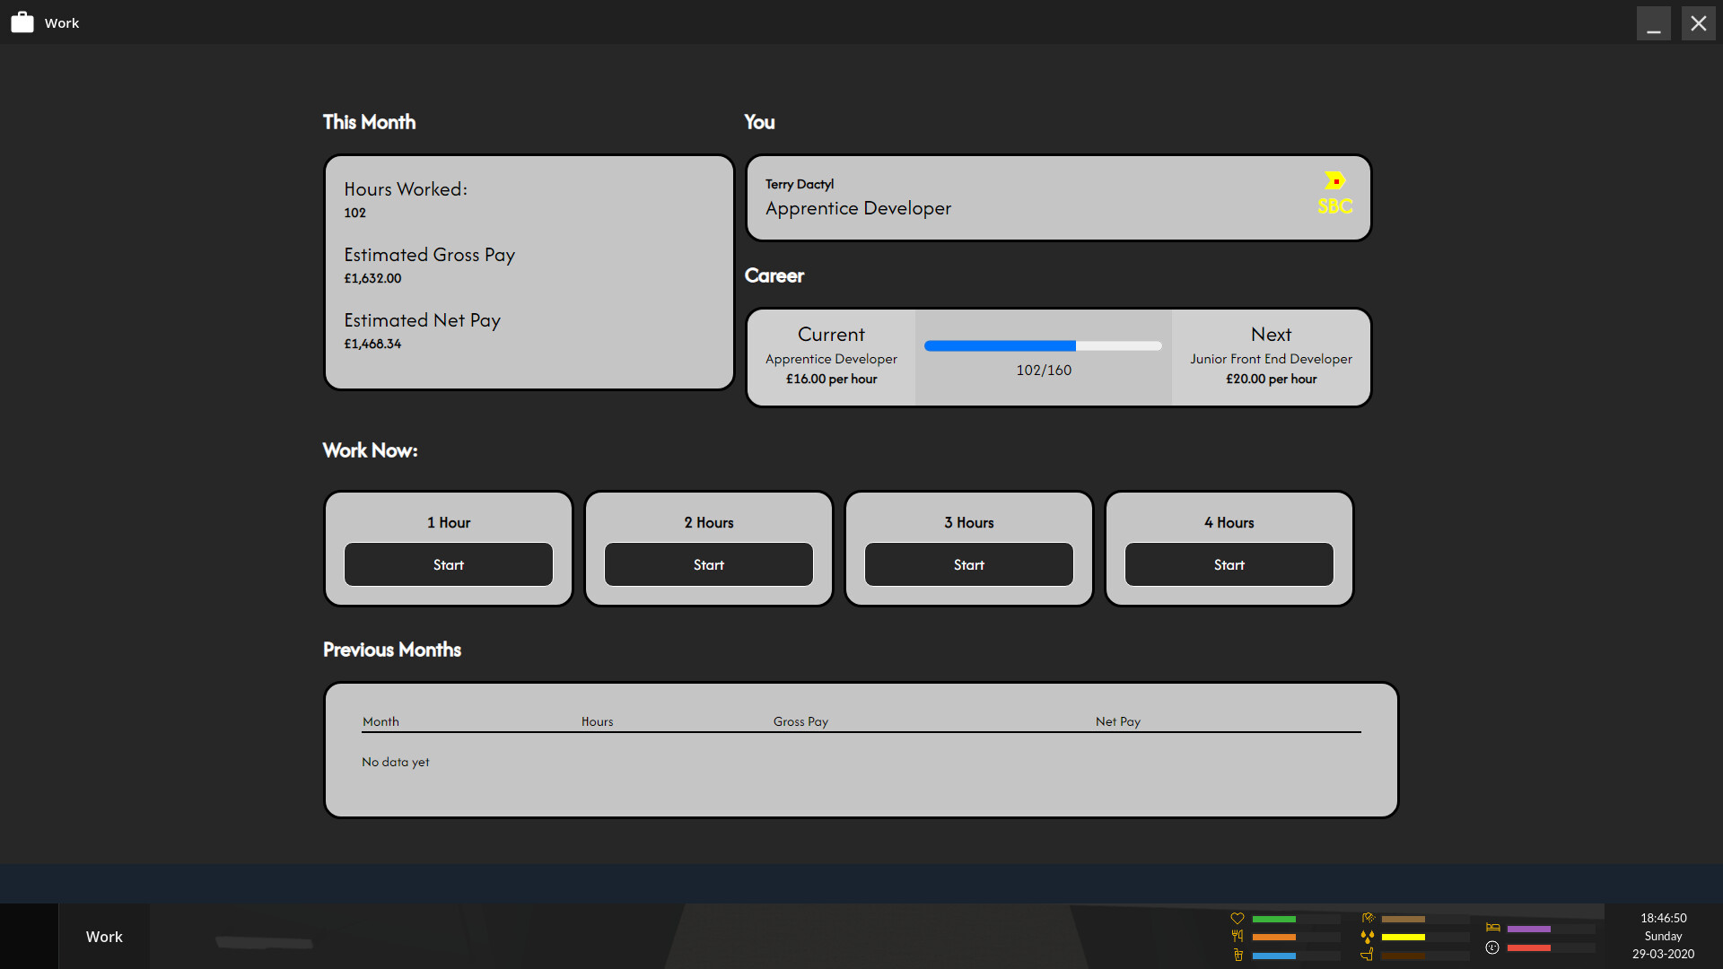Select the Next Junior Front End Developer card
The height and width of the screenshot is (969, 1723).
tap(1271, 358)
